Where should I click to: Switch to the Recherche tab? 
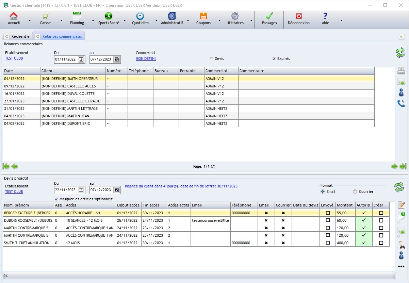(x=20, y=36)
